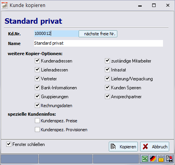Enable Kundenspez. Provisionen checkbox
The height and width of the screenshot is (165, 175).
37,130
